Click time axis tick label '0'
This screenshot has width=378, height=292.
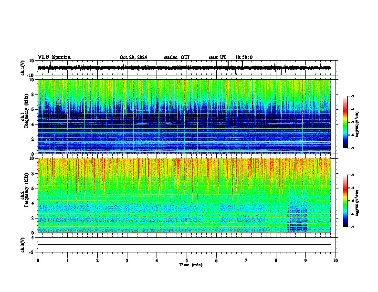(38, 260)
